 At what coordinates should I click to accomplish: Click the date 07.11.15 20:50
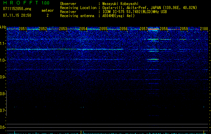pyautogui.click(x=17, y=15)
